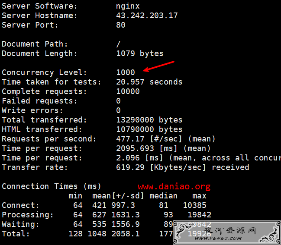The width and height of the screenshot is (281, 245).
Task: Click the 'median' column header
Action: [x=163, y=196]
